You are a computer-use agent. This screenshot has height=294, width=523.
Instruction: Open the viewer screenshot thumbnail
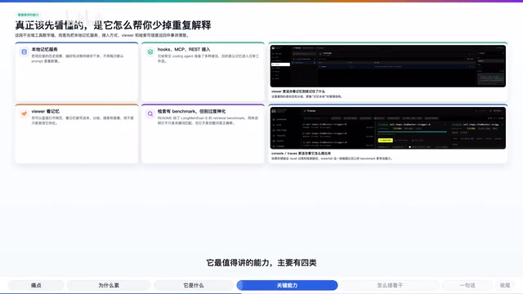pos(388,66)
